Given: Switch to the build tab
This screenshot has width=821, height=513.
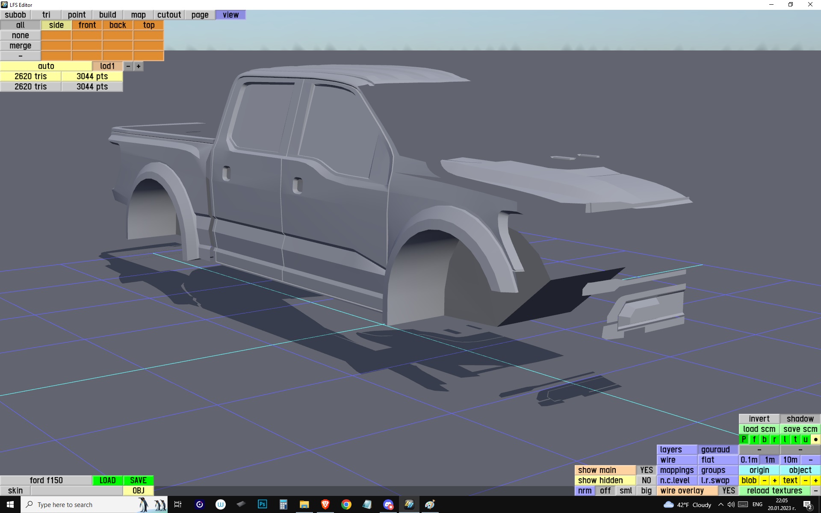Looking at the screenshot, I should (x=107, y=15).
